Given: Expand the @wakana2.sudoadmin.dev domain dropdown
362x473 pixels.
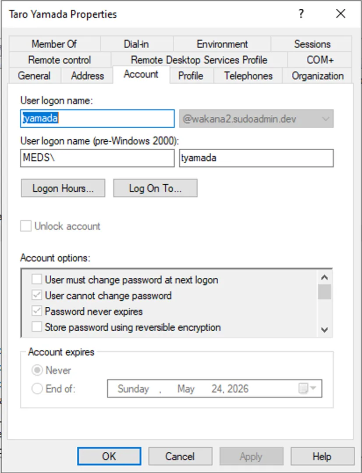Looking at the screenshot, I should pos(325,118).
